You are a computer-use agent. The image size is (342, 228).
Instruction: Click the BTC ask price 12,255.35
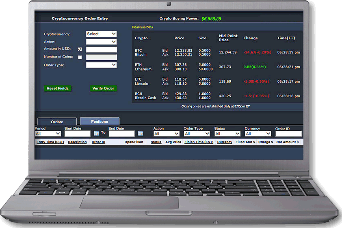pos(183,55)
